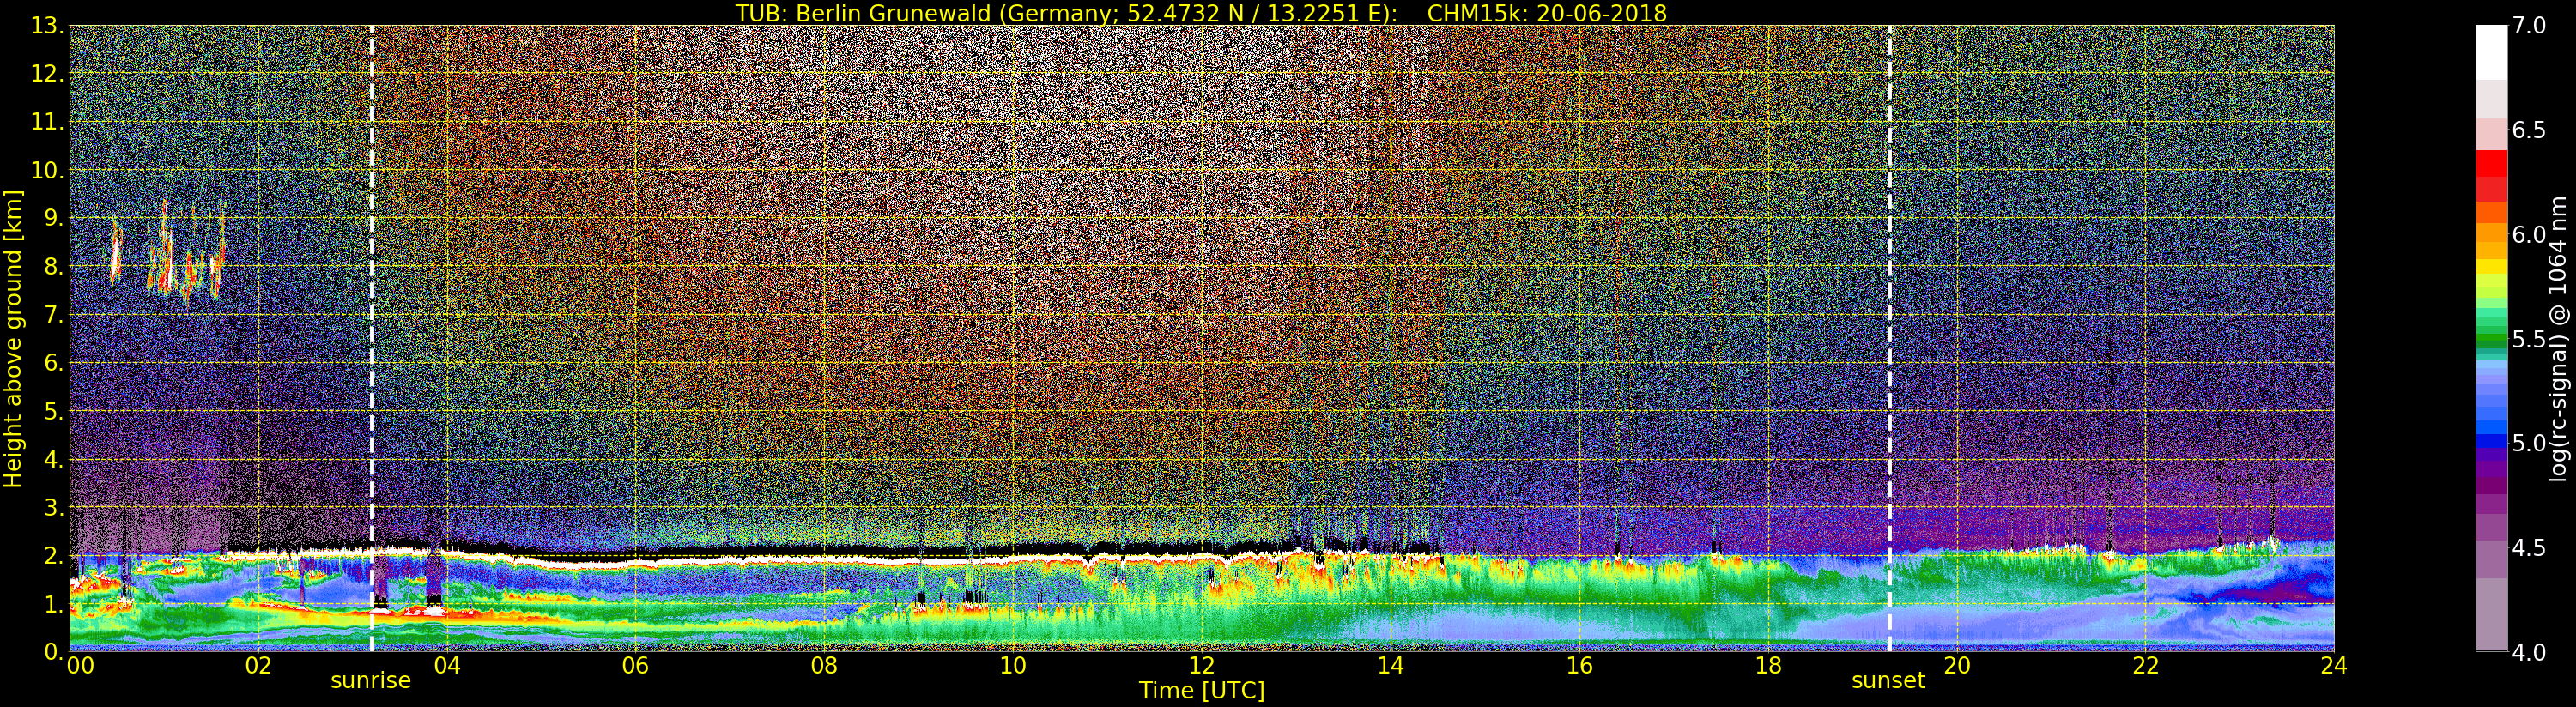This screenshot has height=707, width=2576.
Task: Click the 24 hour tick on time axis
Action: point(2333,666)
